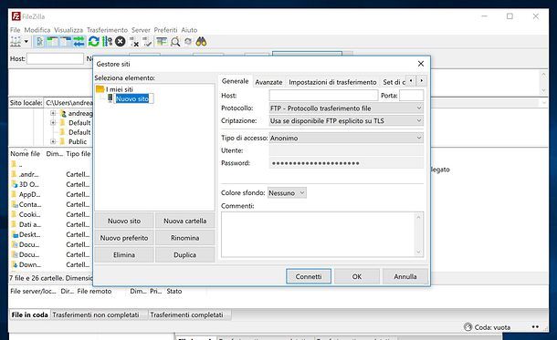Toggle the synchronized browsing icon

[x=188, y=42]
